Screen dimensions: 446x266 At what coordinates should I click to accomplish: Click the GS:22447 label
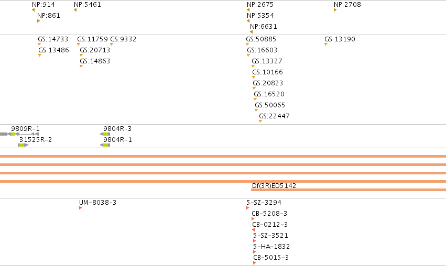tap(274, 117)
